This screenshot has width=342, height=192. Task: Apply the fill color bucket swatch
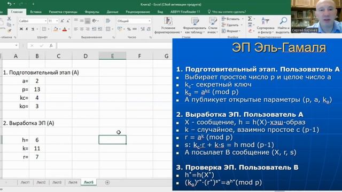[56, 29]
